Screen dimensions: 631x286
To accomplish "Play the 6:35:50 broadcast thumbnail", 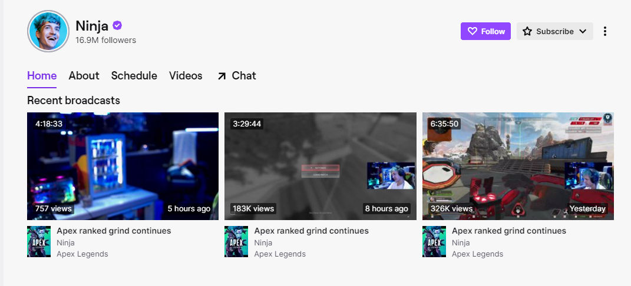I will pyautogui.click(x=518, y=167).
